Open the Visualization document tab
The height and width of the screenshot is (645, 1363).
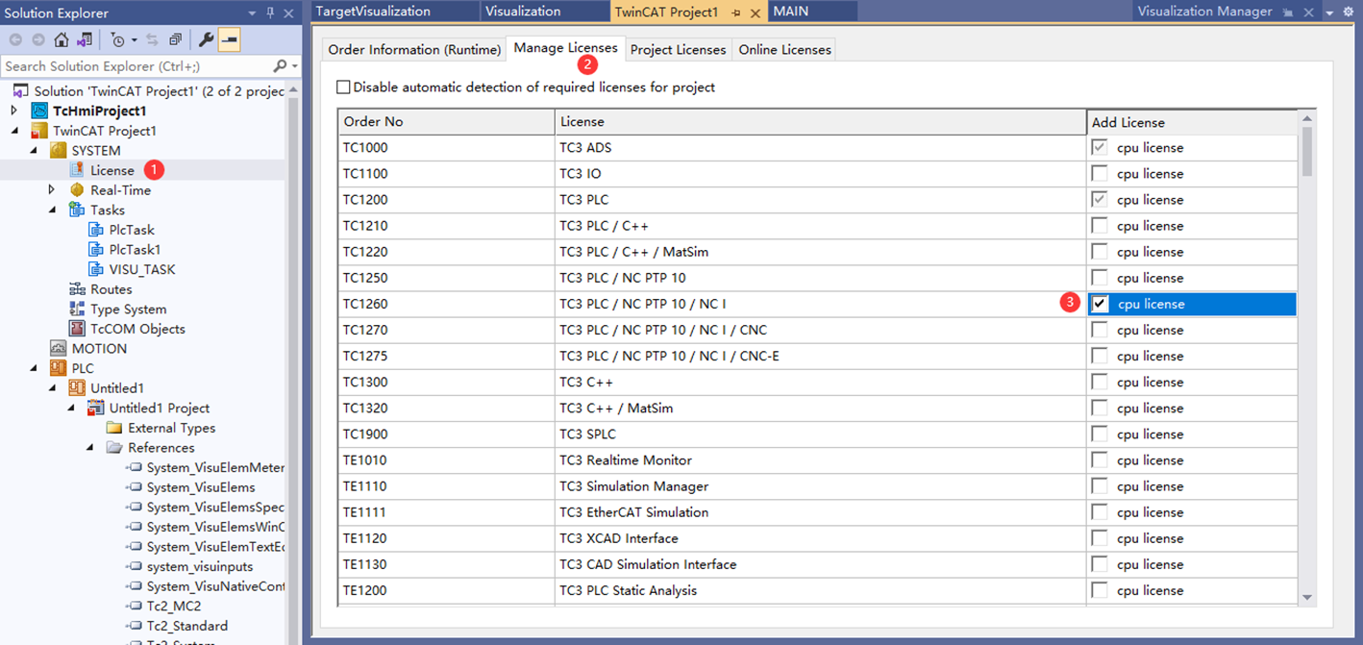pyautogui.click(x=544, y=12)
